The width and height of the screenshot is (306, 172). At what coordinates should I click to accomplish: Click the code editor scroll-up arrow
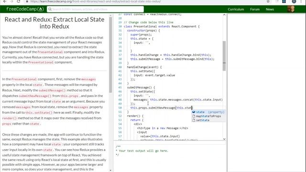[x=224, y=15]
